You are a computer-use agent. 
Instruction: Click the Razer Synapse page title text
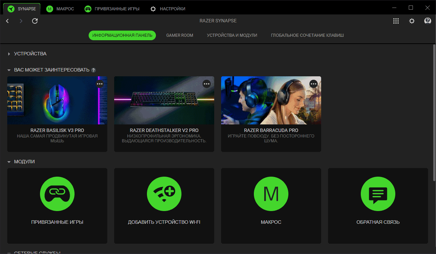(x=218, y=21)
